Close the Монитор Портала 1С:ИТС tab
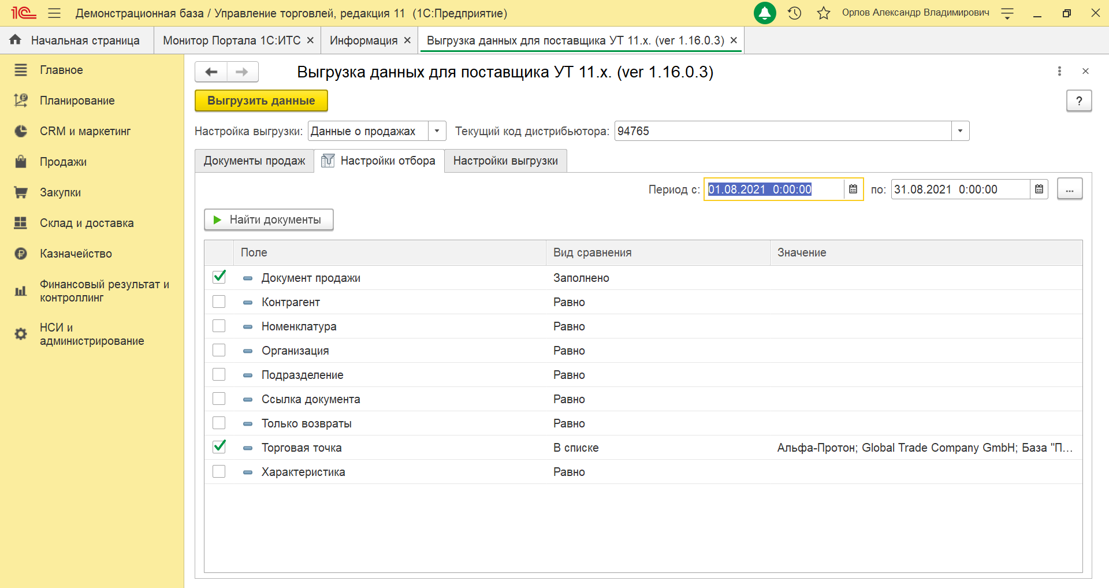 click(310, 40)
